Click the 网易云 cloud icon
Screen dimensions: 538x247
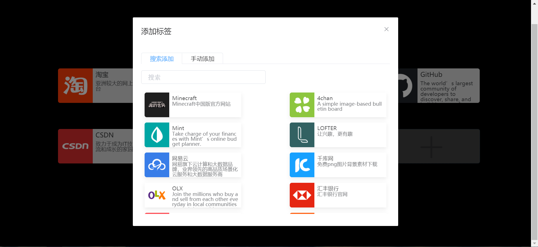point(157,165)
